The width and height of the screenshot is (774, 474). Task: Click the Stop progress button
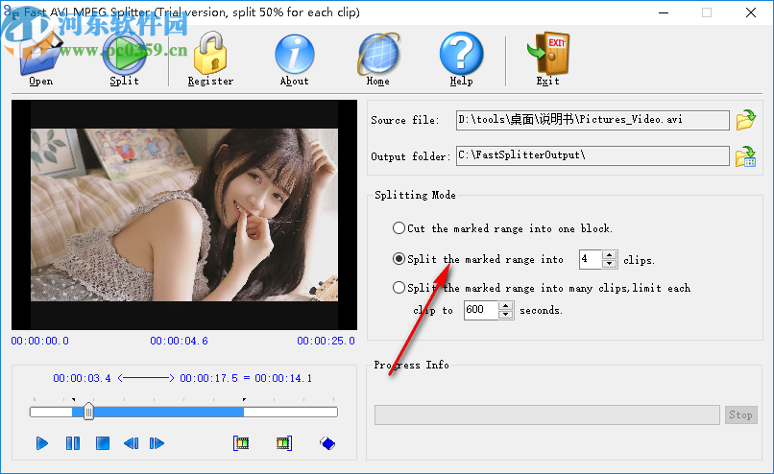pyautogui.click(x=741, y=415)
